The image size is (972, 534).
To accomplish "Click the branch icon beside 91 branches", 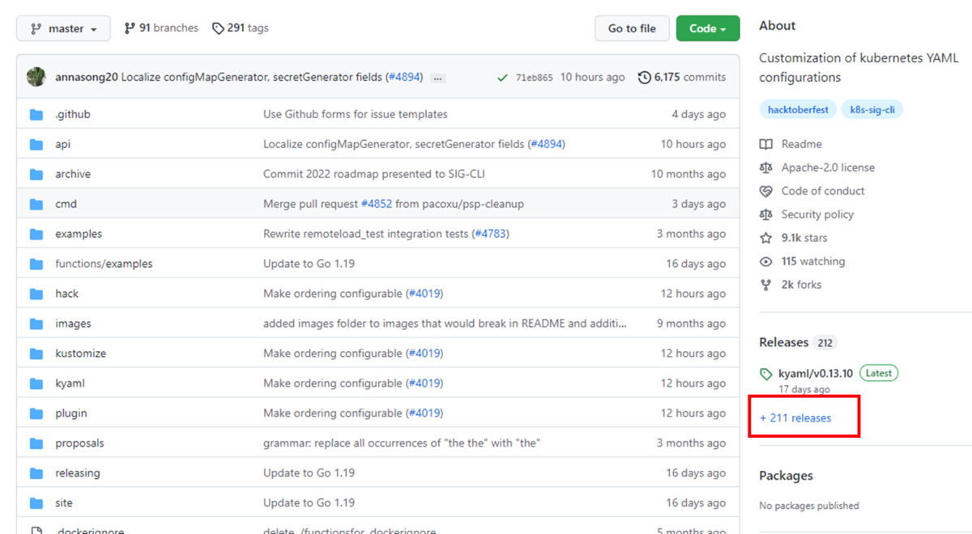I will [x=130, y=28].
